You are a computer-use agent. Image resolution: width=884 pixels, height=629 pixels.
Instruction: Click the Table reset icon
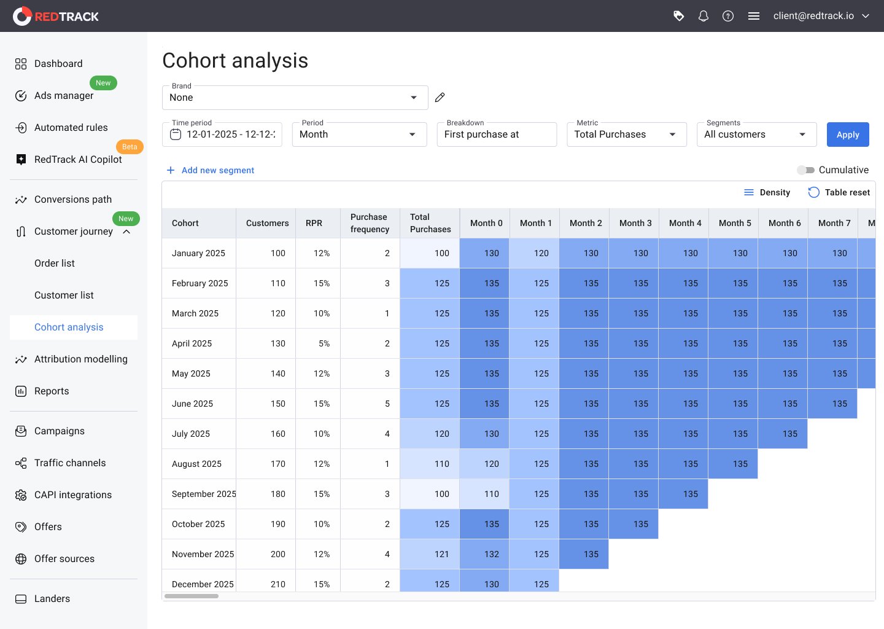point(813,192)
